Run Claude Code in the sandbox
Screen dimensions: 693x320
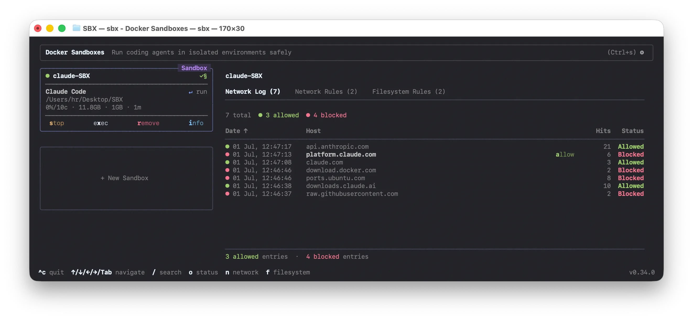tap(198, 92)
